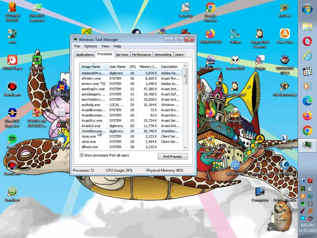Sort processes by Image Name column
The image size is (317, 238).
click(x=93, y=67)
